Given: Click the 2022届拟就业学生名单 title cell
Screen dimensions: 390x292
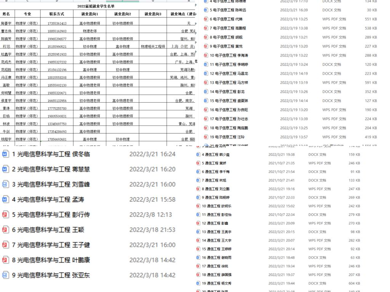Looking at the screenshot, I should tap(96, 6).
